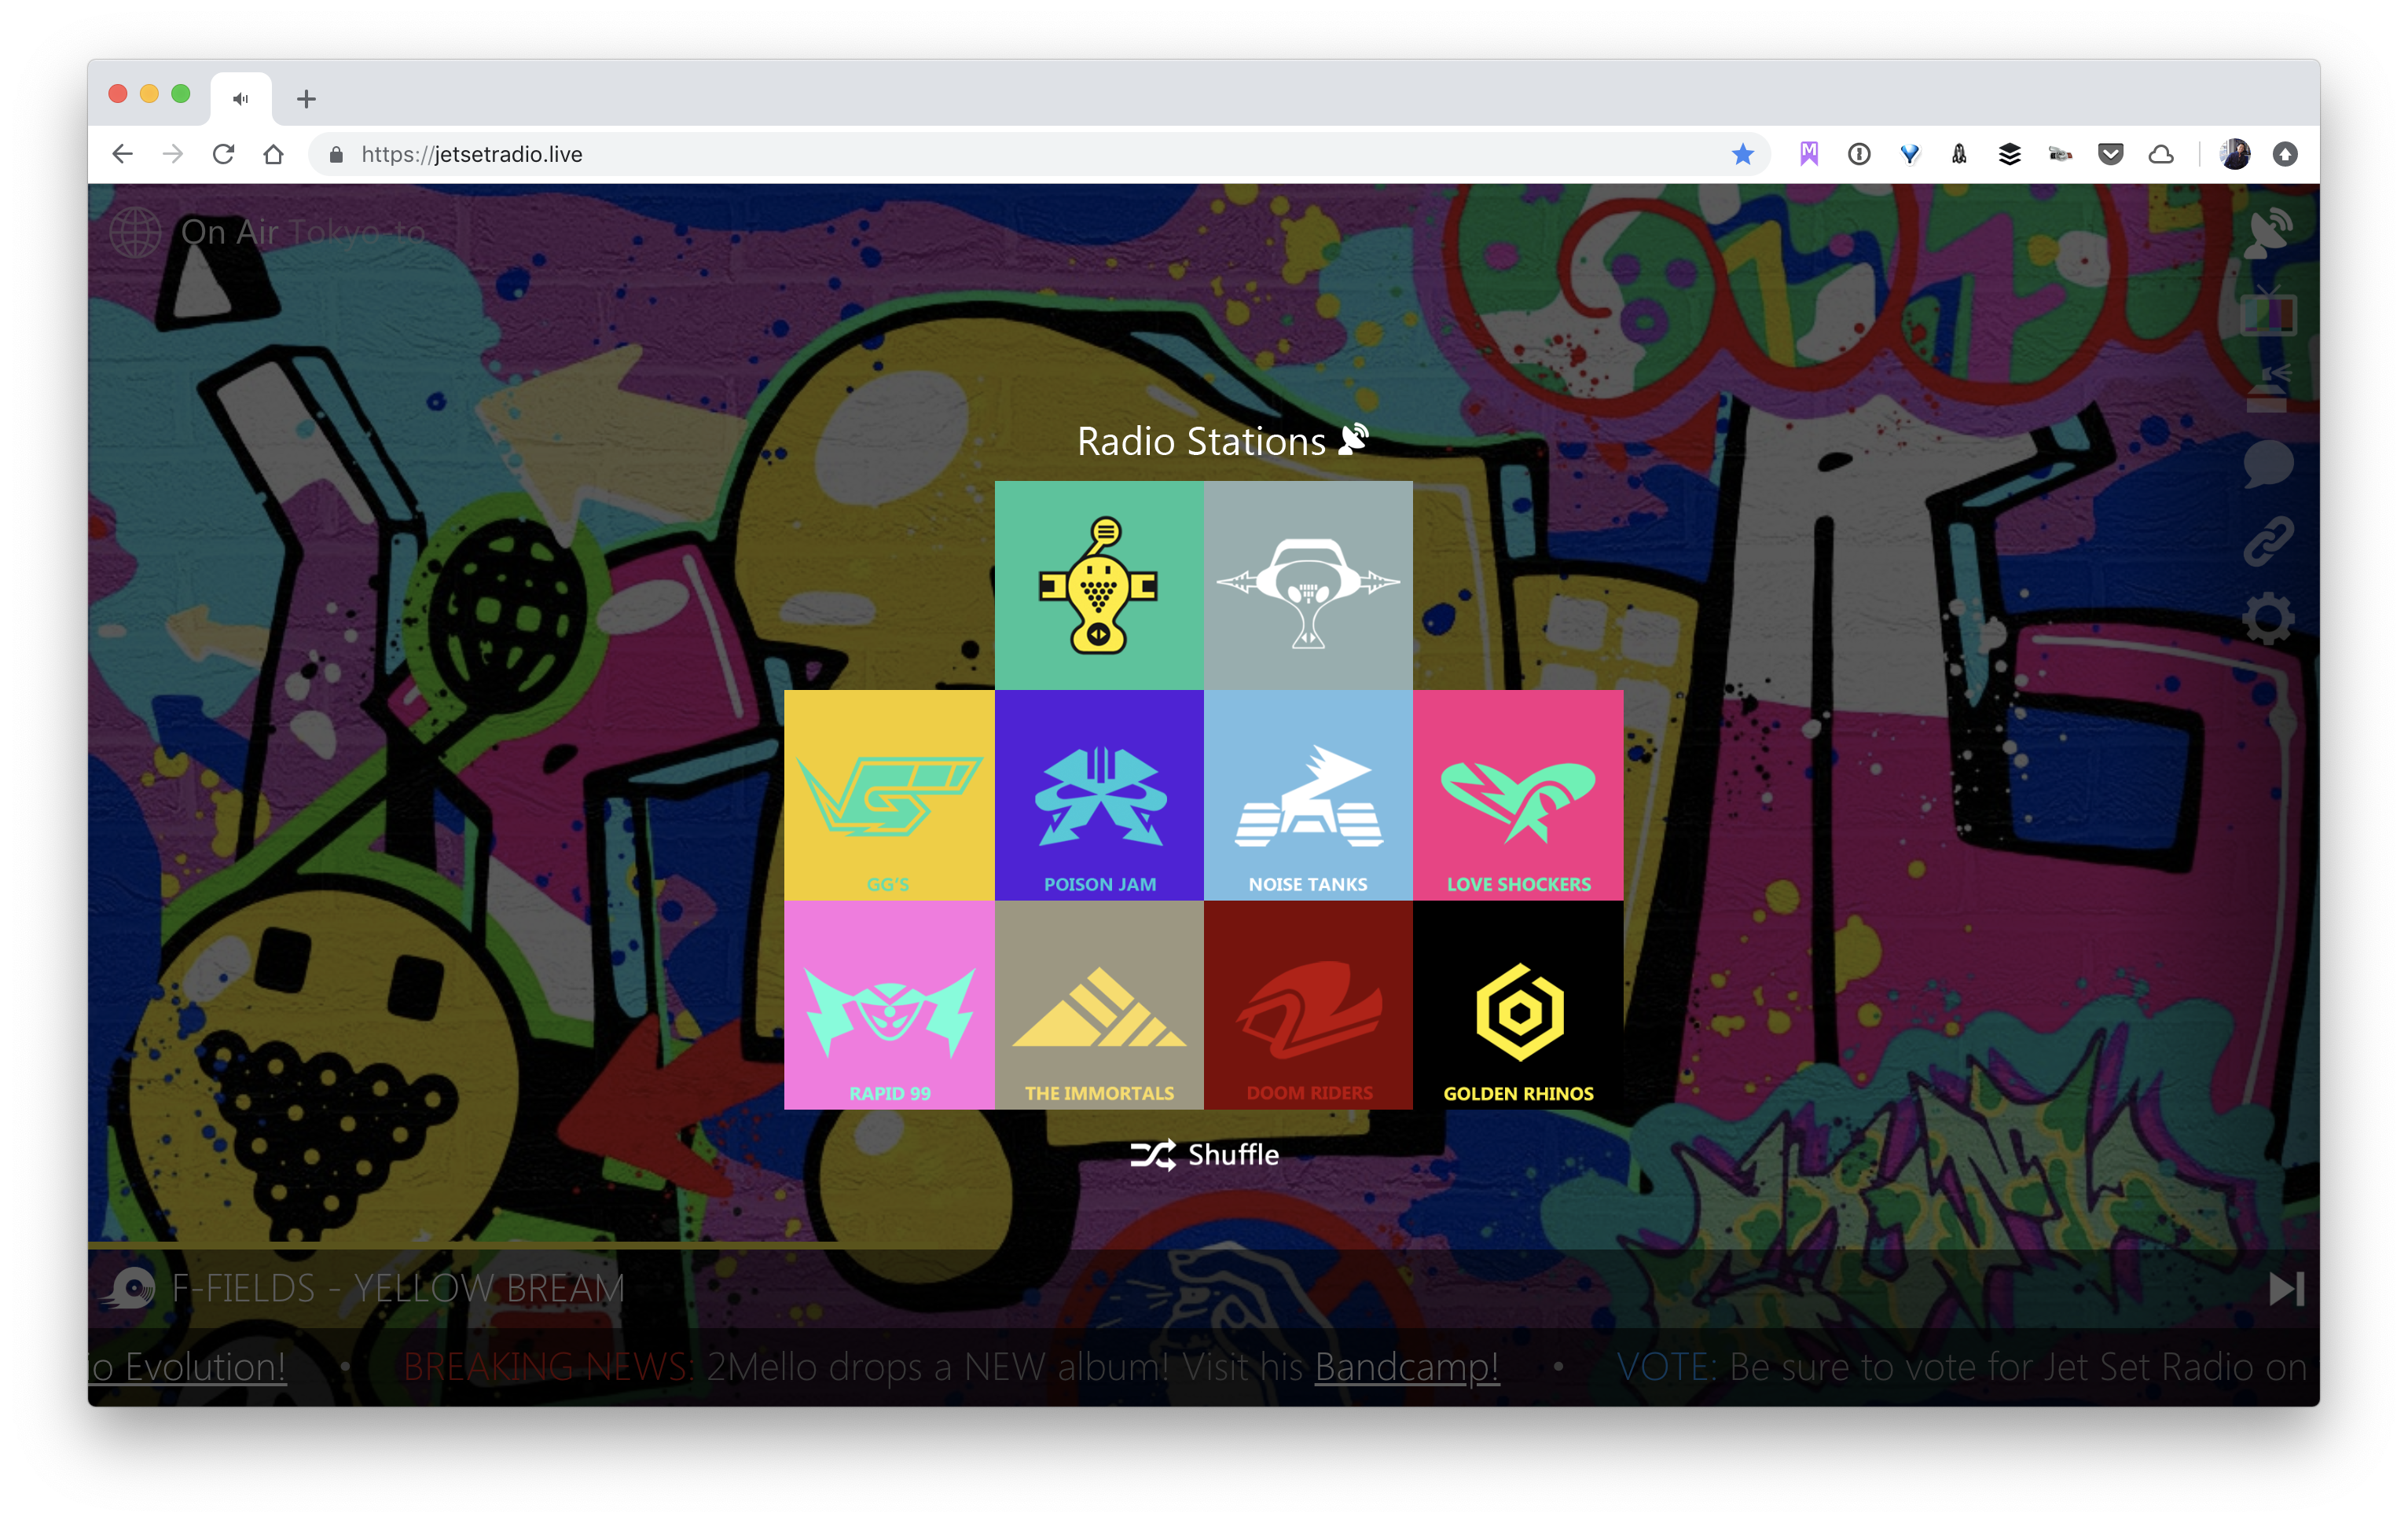Click the yellow microphone classic station tile
The image size is (2408, 1523).
tap(1099, 586)
